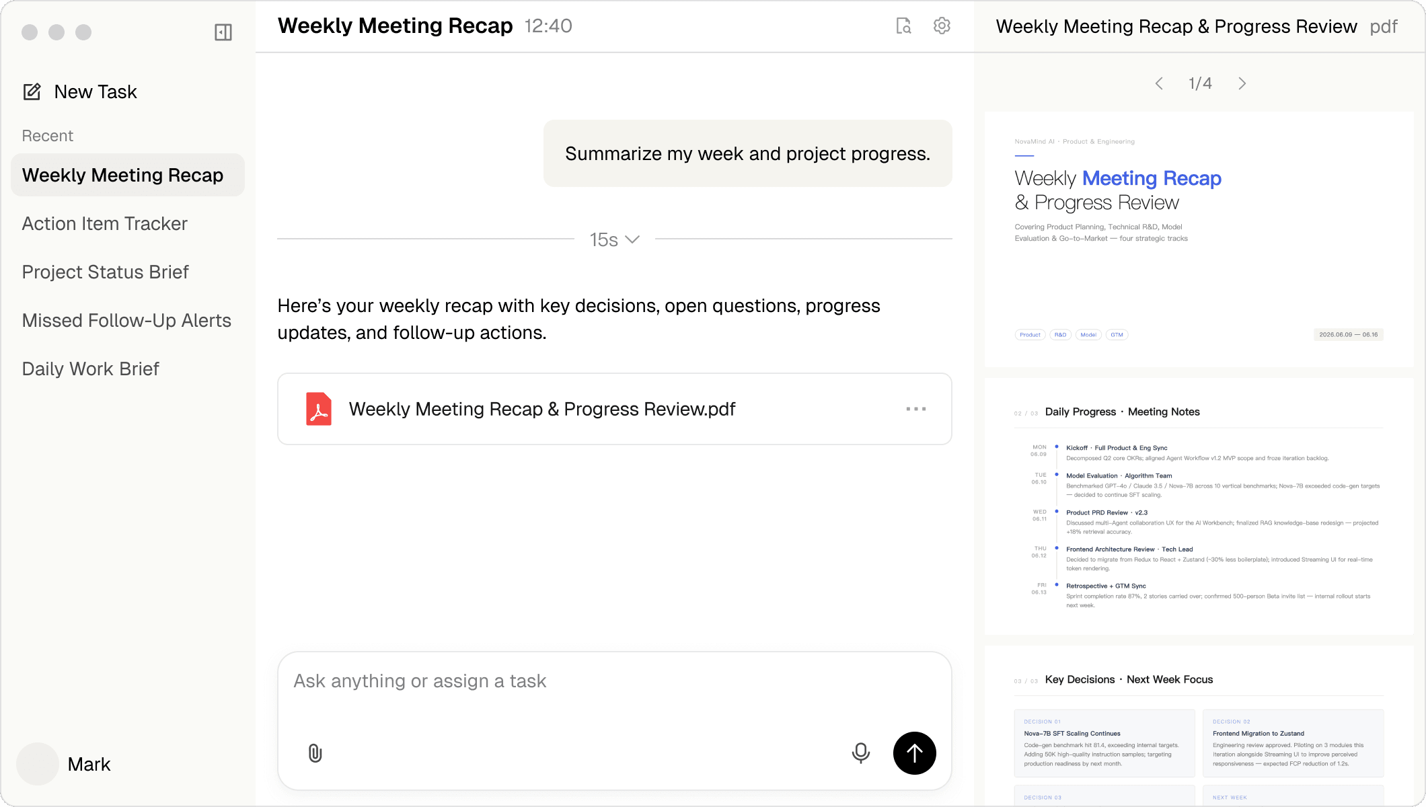Go to next PDF page arrow

tap(1242, 83)
